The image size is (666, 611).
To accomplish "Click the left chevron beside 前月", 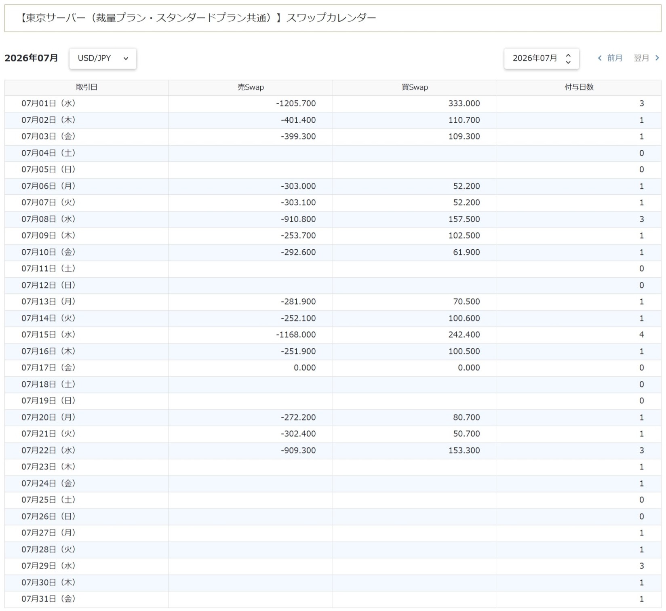I will tap(600, 58).
